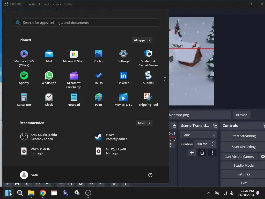Open the Photos app
The height and width of the screenshot is (199, 265).
99,56
